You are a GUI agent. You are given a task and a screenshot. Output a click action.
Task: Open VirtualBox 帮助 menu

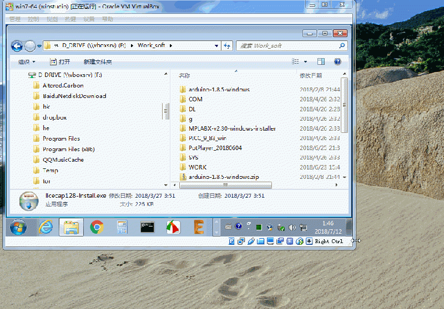tap(108, 19)
